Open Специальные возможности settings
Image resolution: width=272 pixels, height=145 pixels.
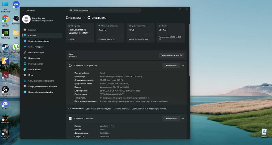coord(42,81)
